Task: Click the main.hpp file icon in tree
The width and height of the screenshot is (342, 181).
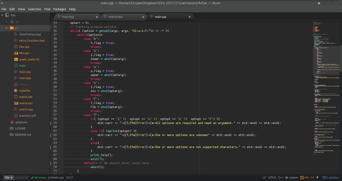Action: 16,78
